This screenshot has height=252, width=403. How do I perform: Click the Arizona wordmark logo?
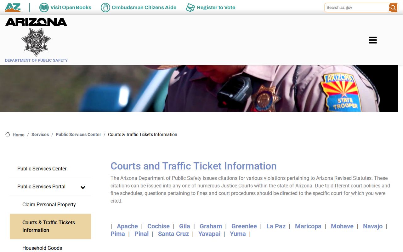pos(36,22)
